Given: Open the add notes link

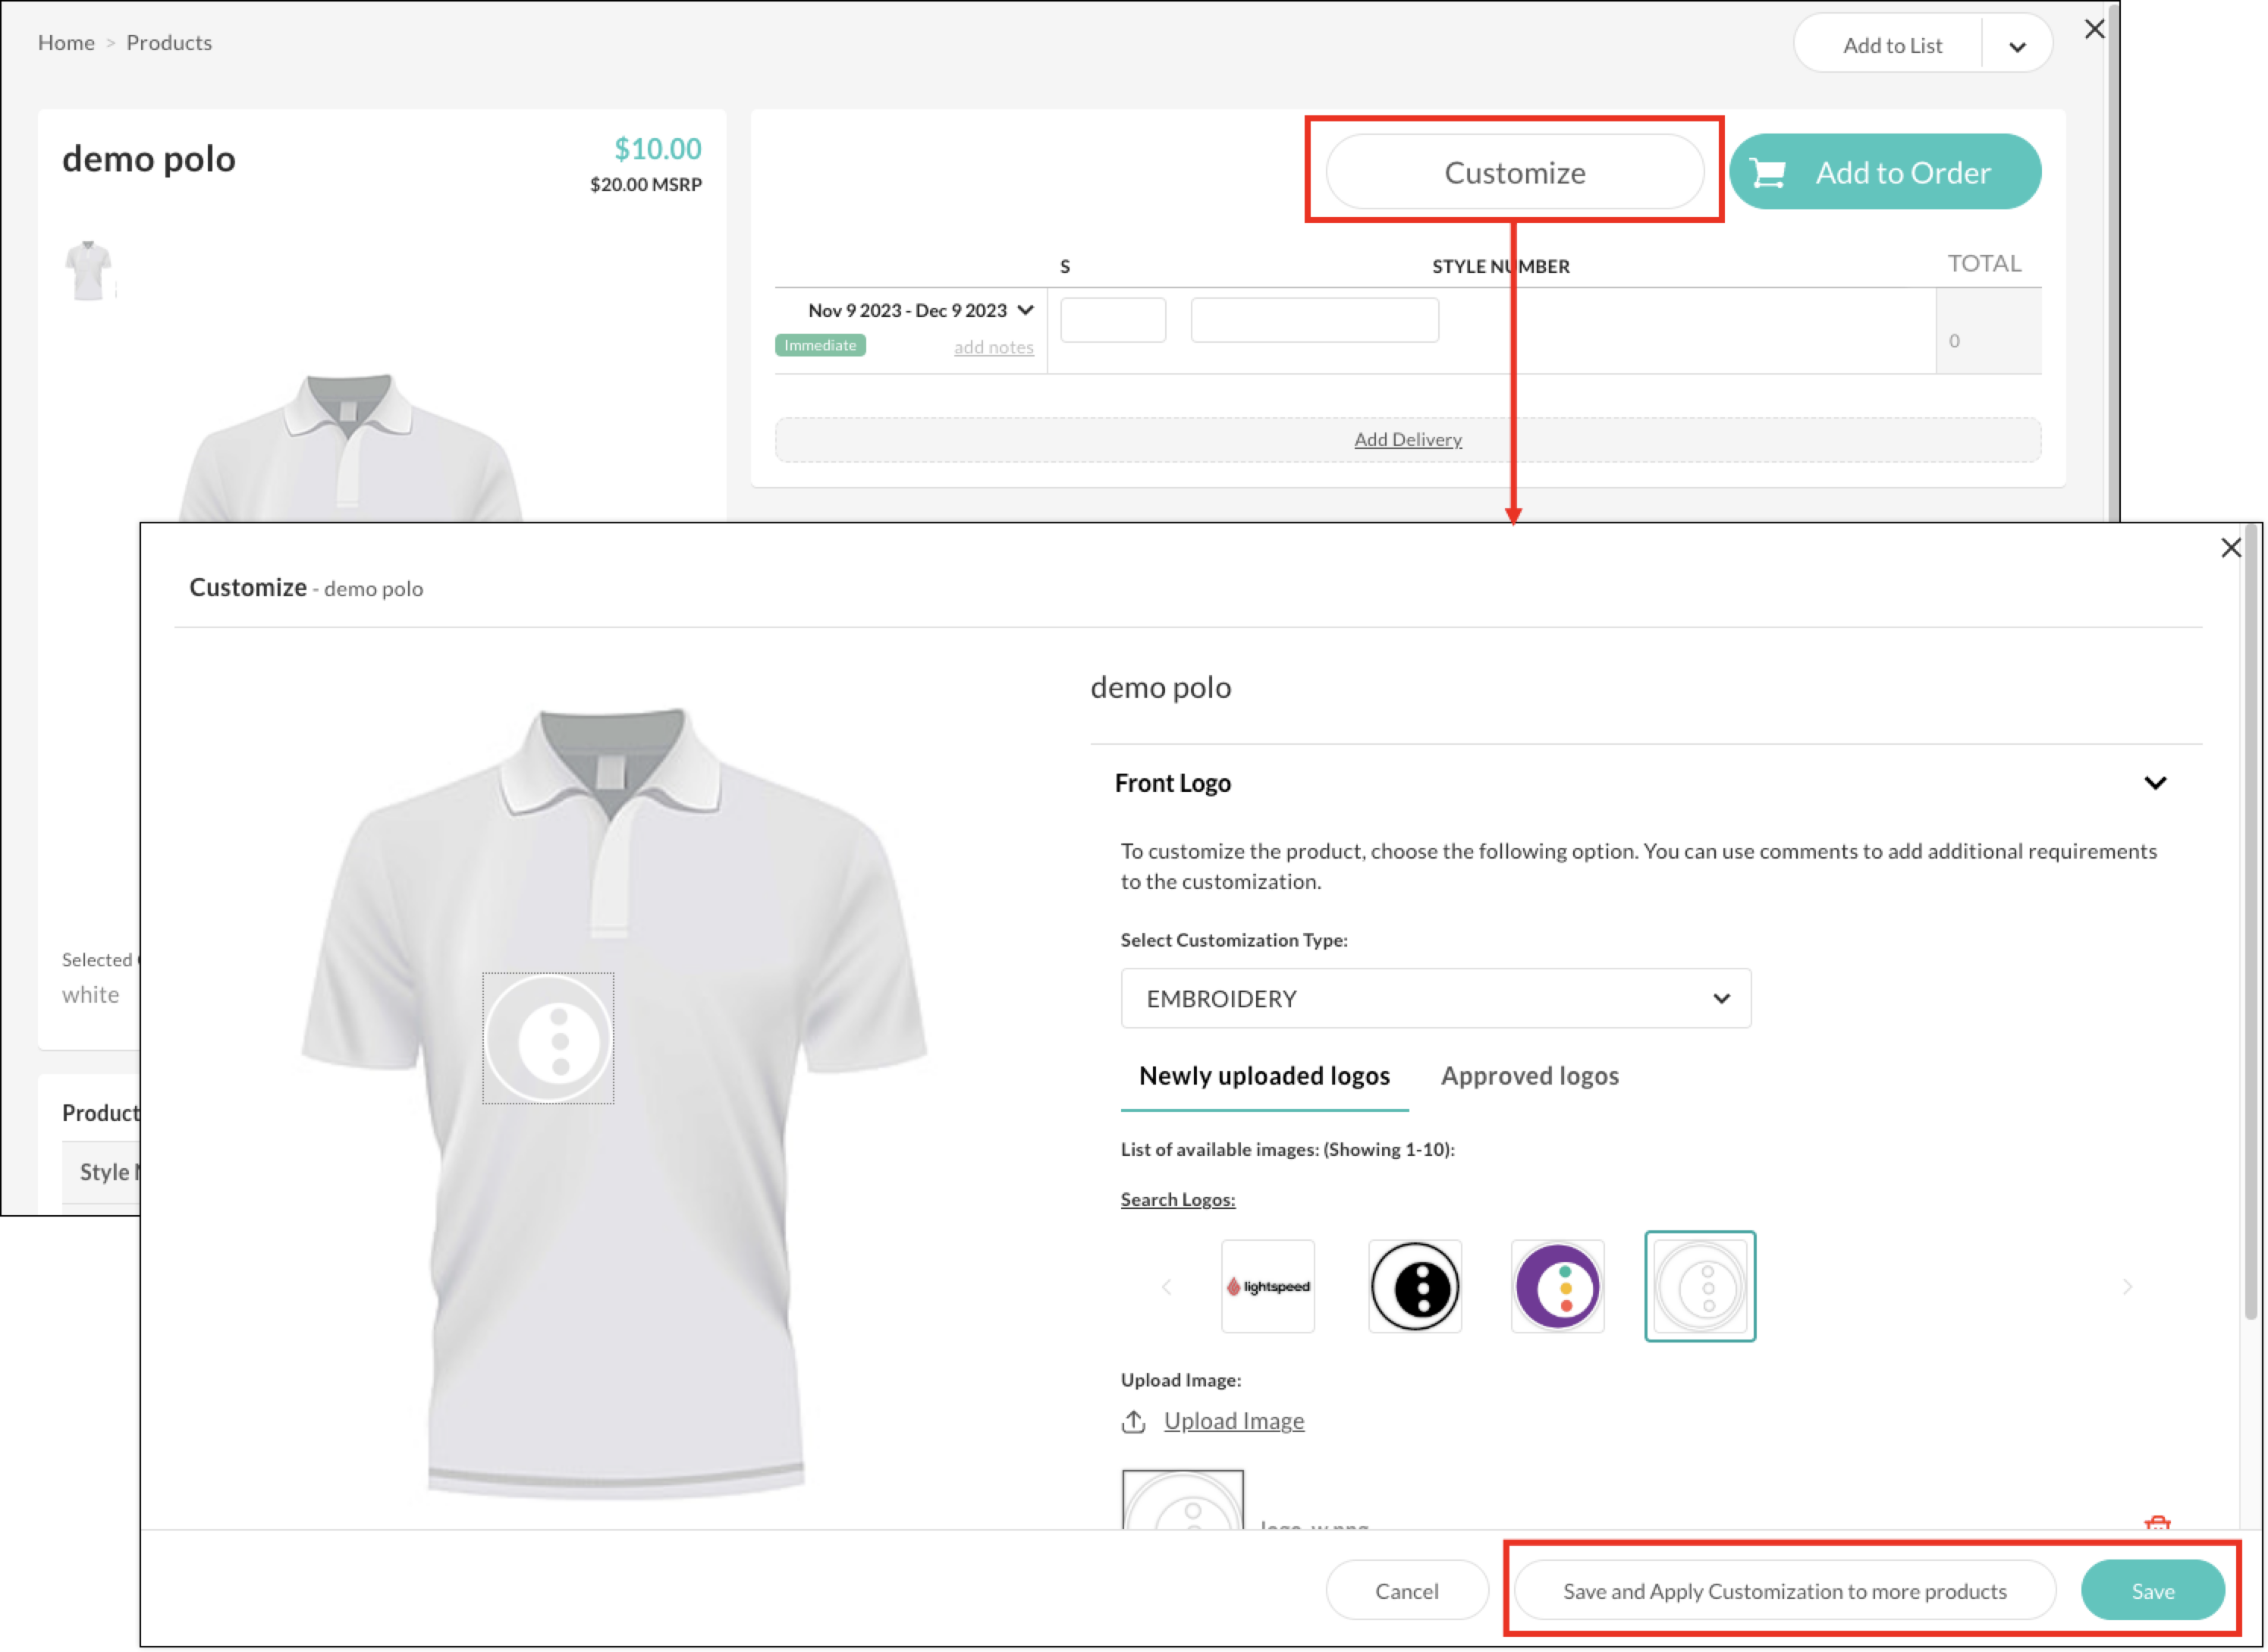Looking at the screenshot, I should pos(994,347).
